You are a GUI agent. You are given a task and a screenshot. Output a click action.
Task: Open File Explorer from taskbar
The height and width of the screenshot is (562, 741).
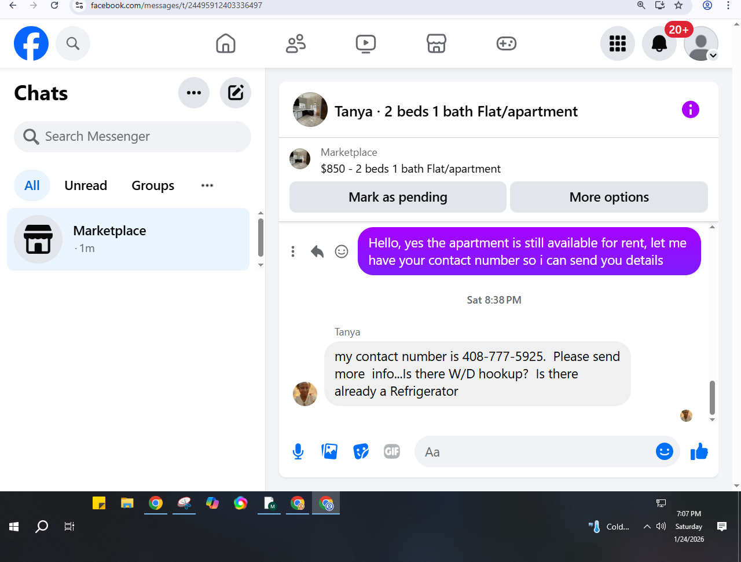coord(127,503)
